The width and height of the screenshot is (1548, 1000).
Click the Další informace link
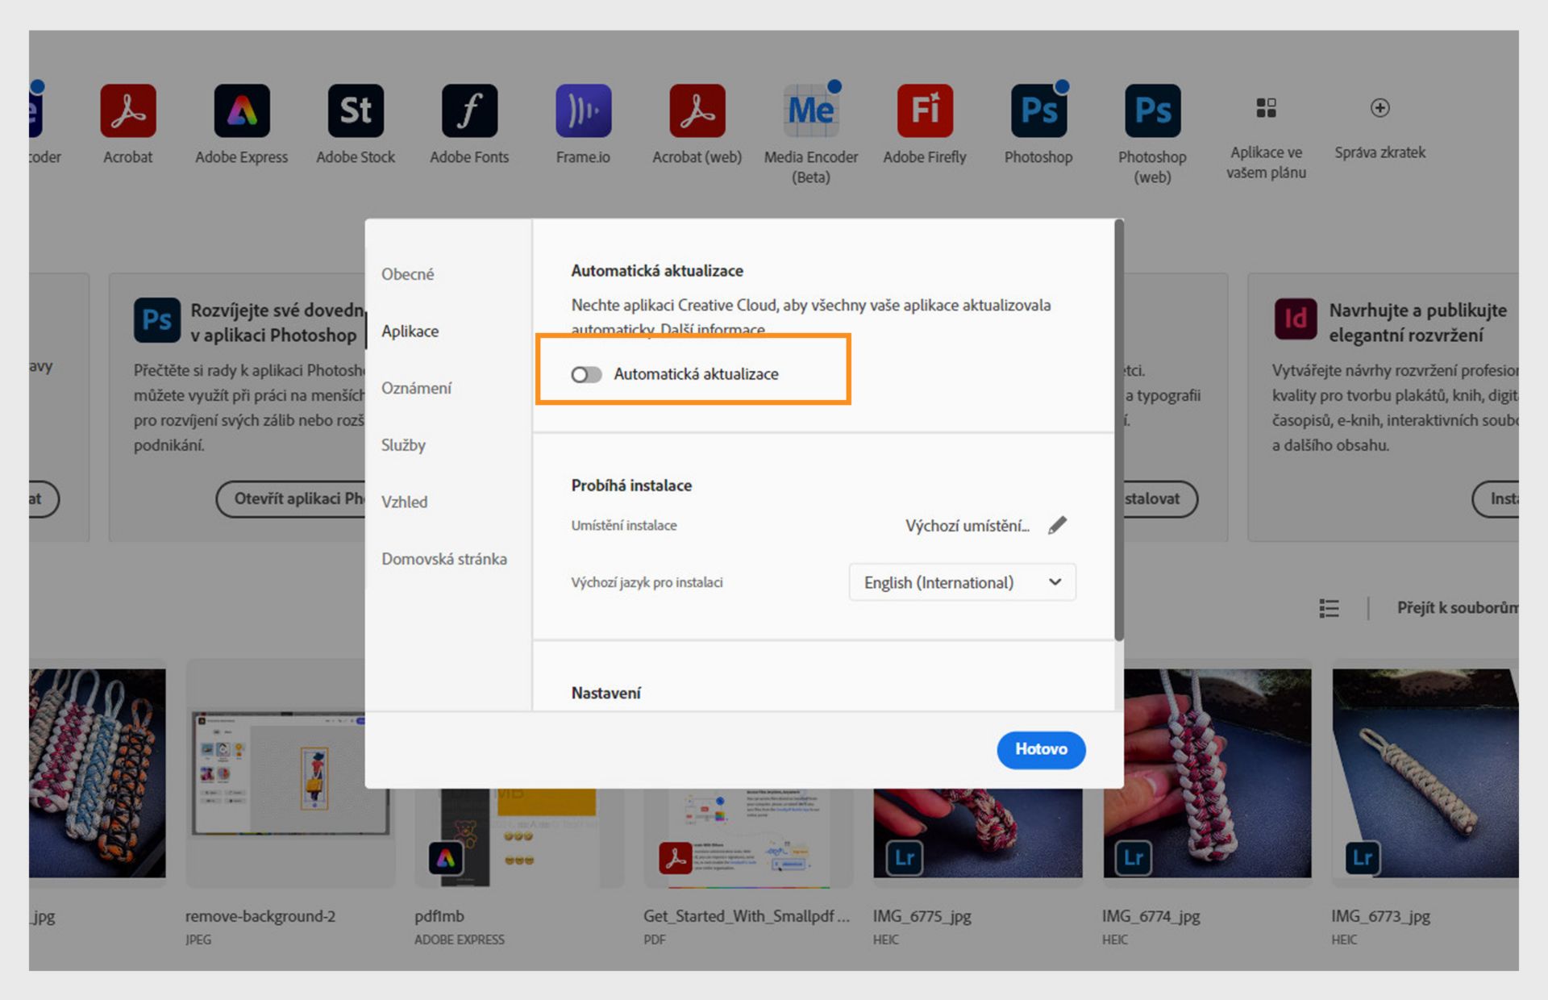pyautogui.click(x=713, y=330)
